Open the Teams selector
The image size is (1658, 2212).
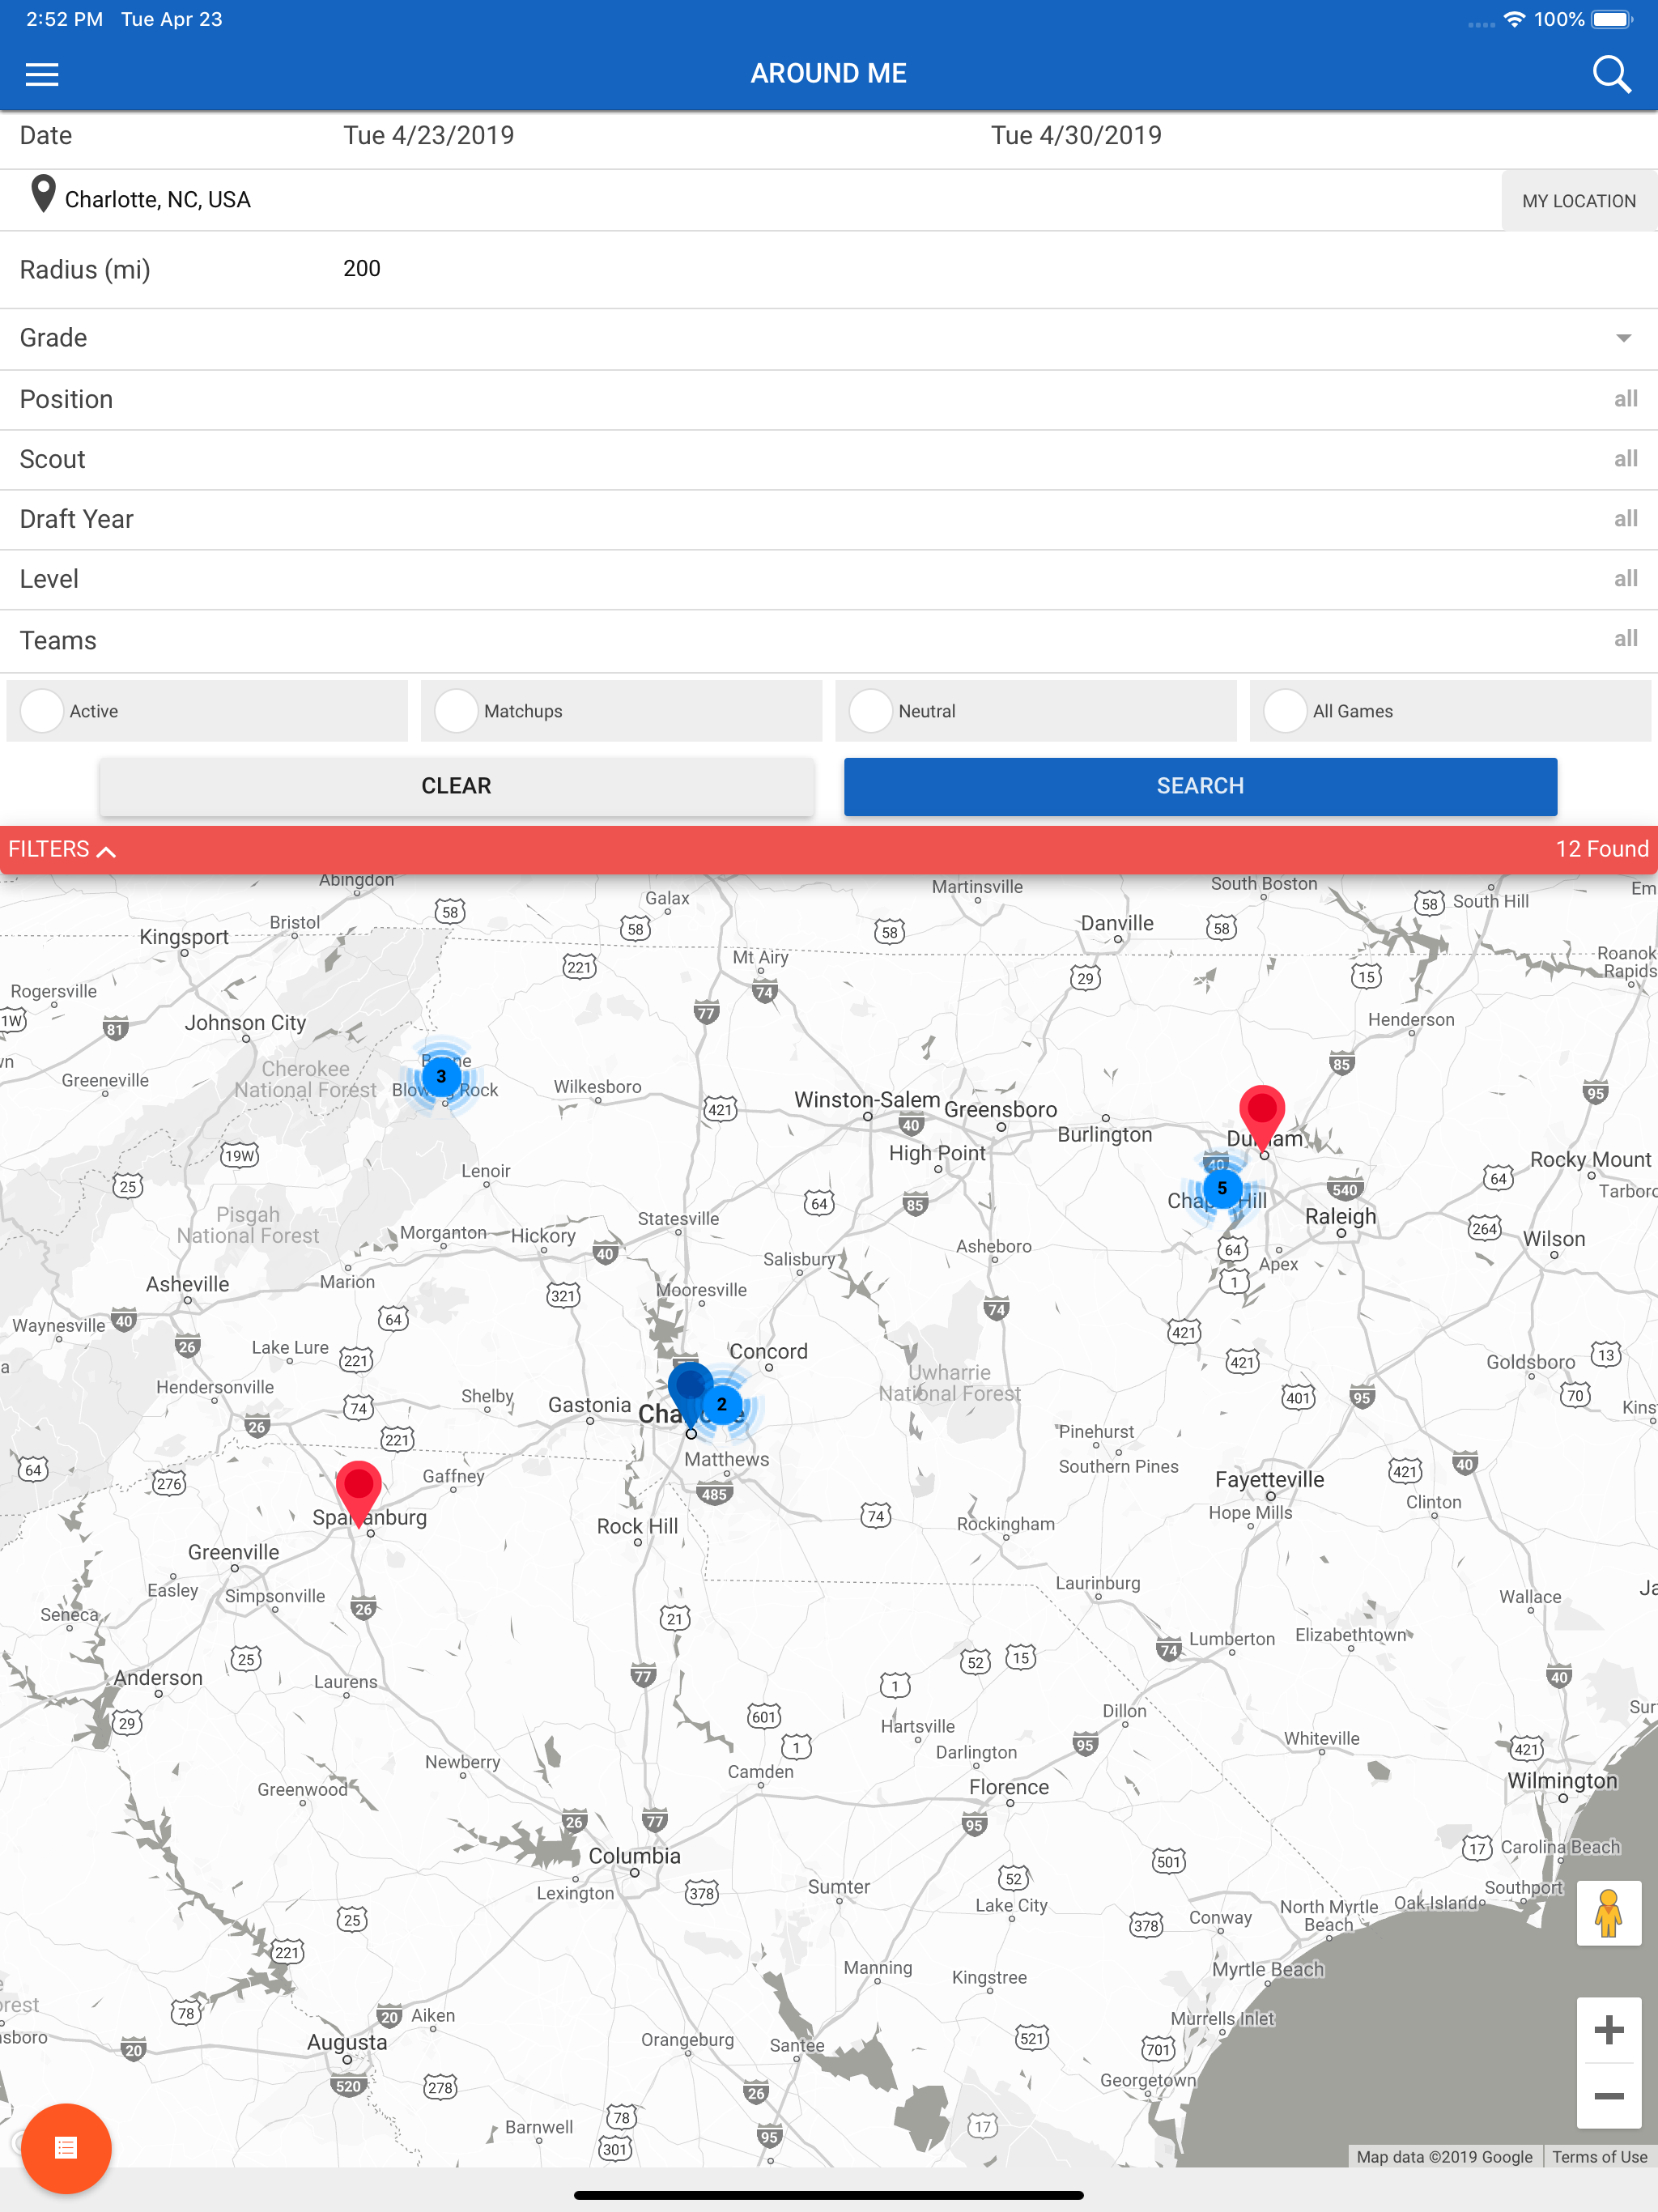pyautogui.click(x=829, y=640)
